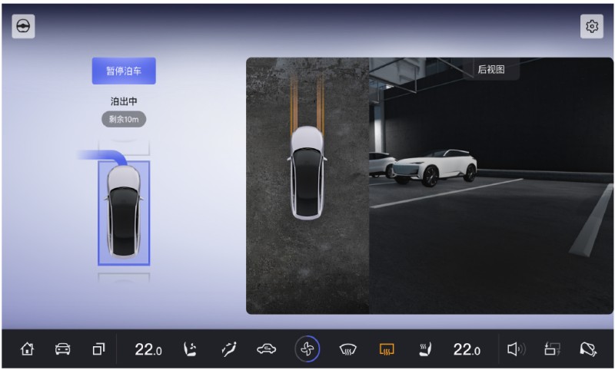Pause parking with the 暂停泊车 button

tap(124, 71)
